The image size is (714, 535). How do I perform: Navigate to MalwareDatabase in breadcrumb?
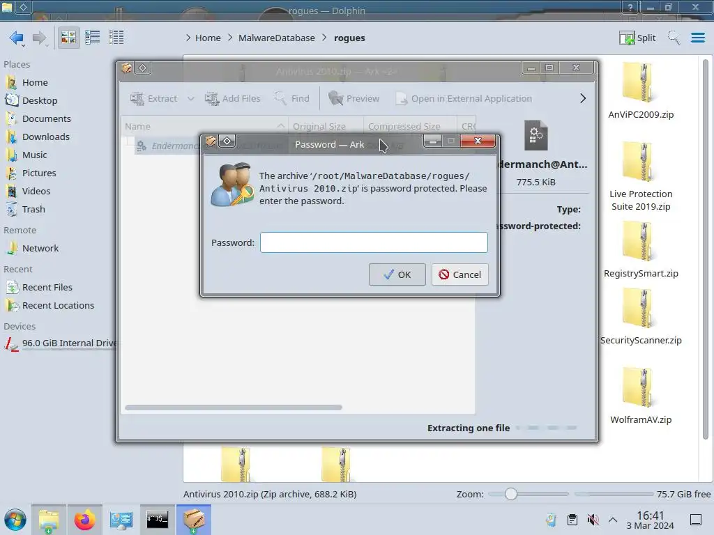click(x=276, y=38)
